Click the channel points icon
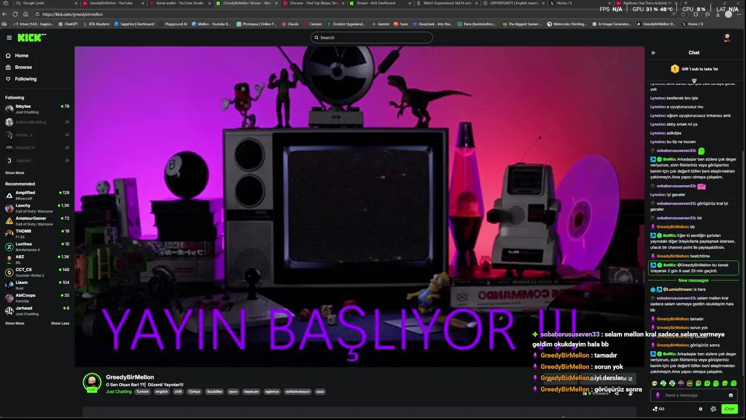 click(x=658, y=409)
